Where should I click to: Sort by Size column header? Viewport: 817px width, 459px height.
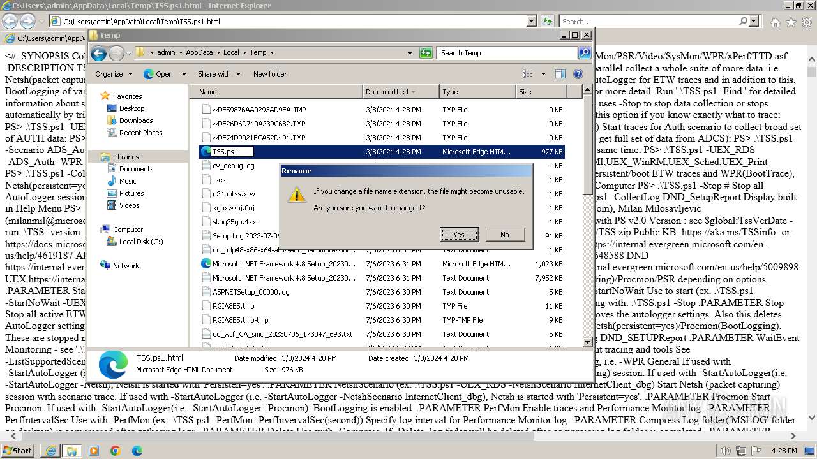[540, 92]
